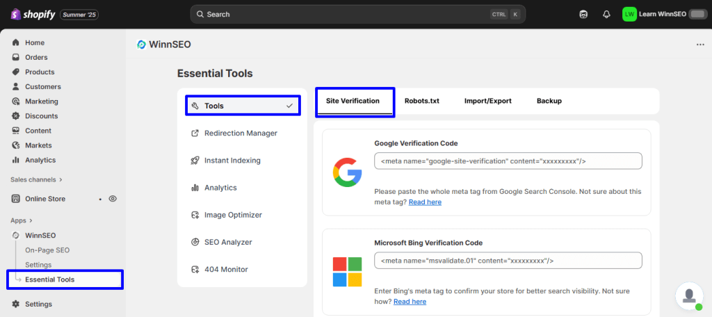Click the search magnifier icon
This screenshot has width=712, height=317.
click(200, 14)
